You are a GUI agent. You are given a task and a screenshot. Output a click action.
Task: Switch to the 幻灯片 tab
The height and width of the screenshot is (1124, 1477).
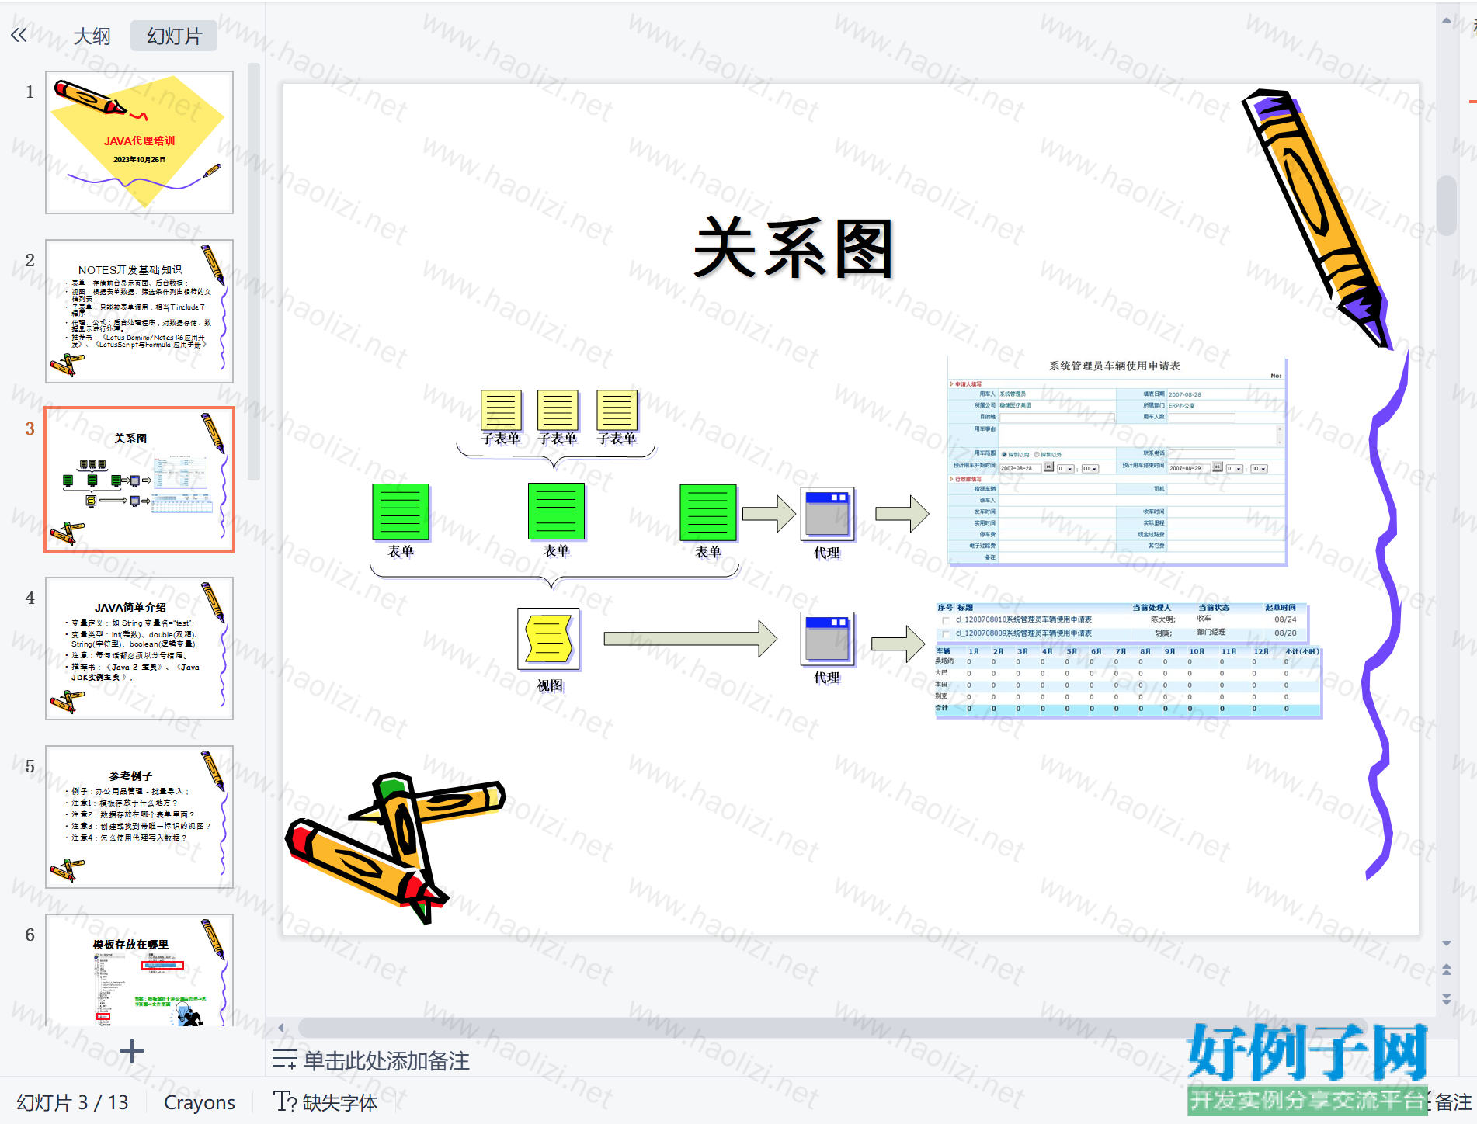174,36
